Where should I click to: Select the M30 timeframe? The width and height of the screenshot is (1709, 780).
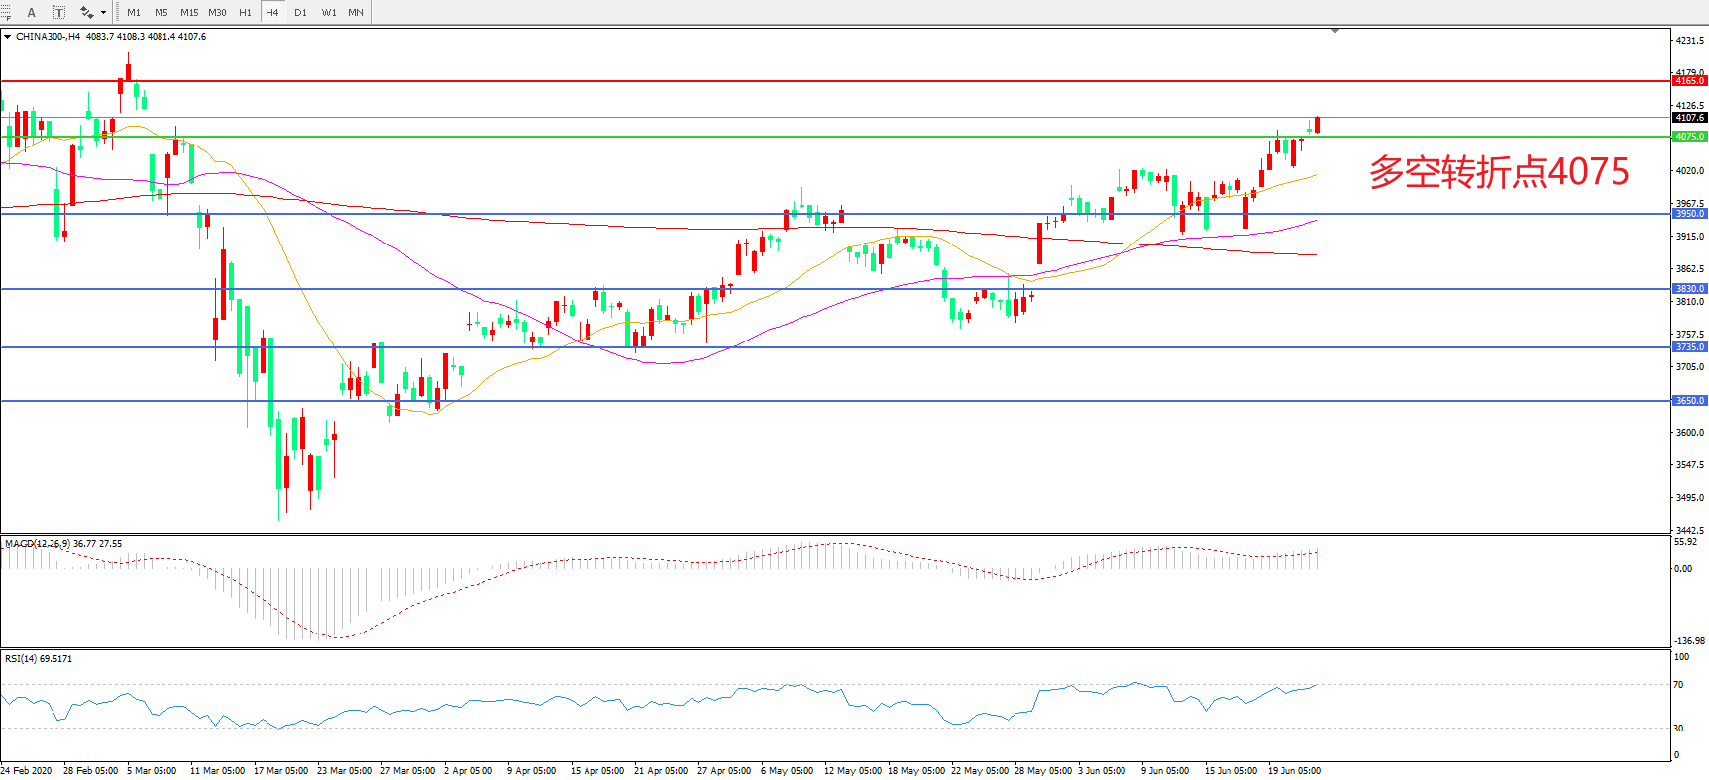click(x=217, y=12)
